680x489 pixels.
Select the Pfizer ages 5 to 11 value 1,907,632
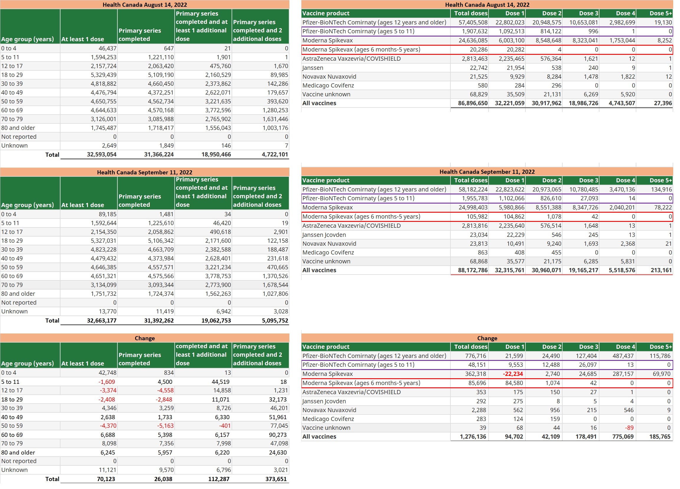pyautogui.click(x=470, y=31)
